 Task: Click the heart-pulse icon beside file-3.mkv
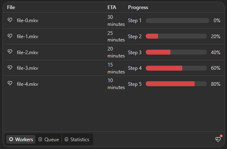[10, 68]
